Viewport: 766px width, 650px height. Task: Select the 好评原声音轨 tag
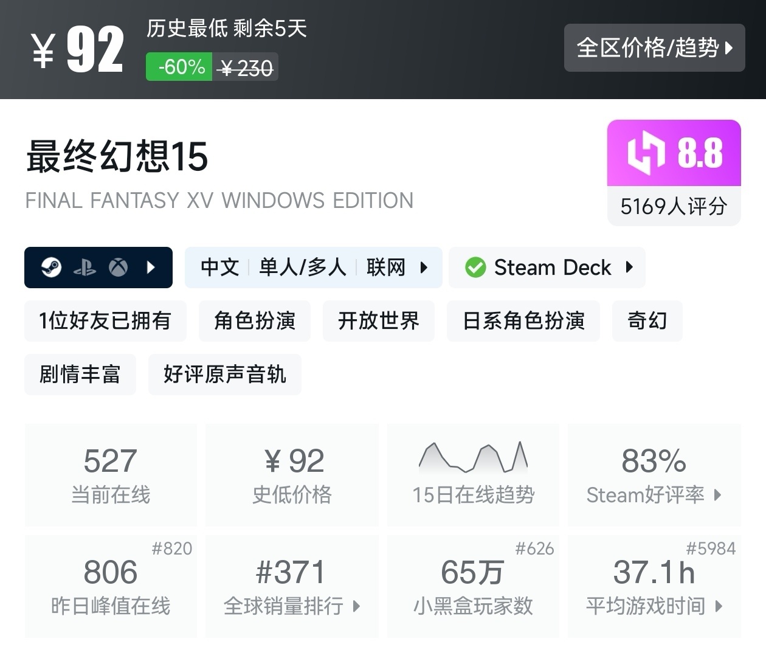pyautogui.click(x=224, y=374)
